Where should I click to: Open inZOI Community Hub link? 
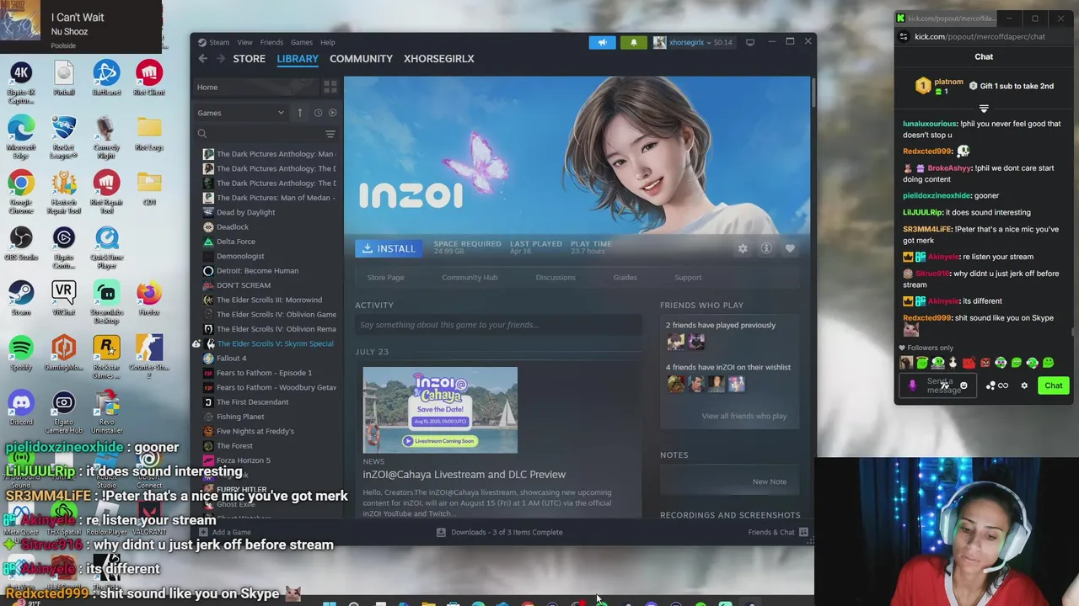point(470,277)
